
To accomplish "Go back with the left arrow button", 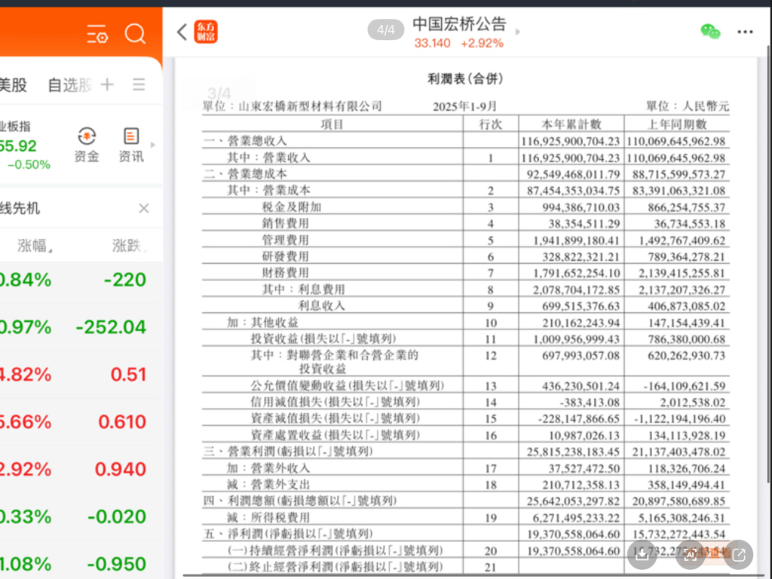I will [x=179, y=32].
